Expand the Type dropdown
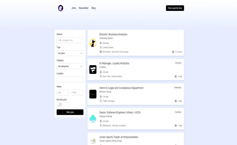The image size is (237, 145). [70, 53]
